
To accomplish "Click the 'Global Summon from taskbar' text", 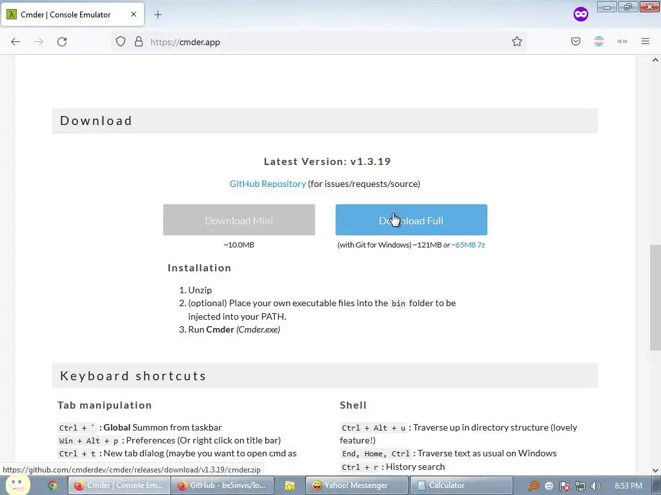I will [x=163, y=427].
